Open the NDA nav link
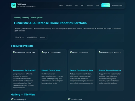 pyautogui.click(x=98, y=5)
